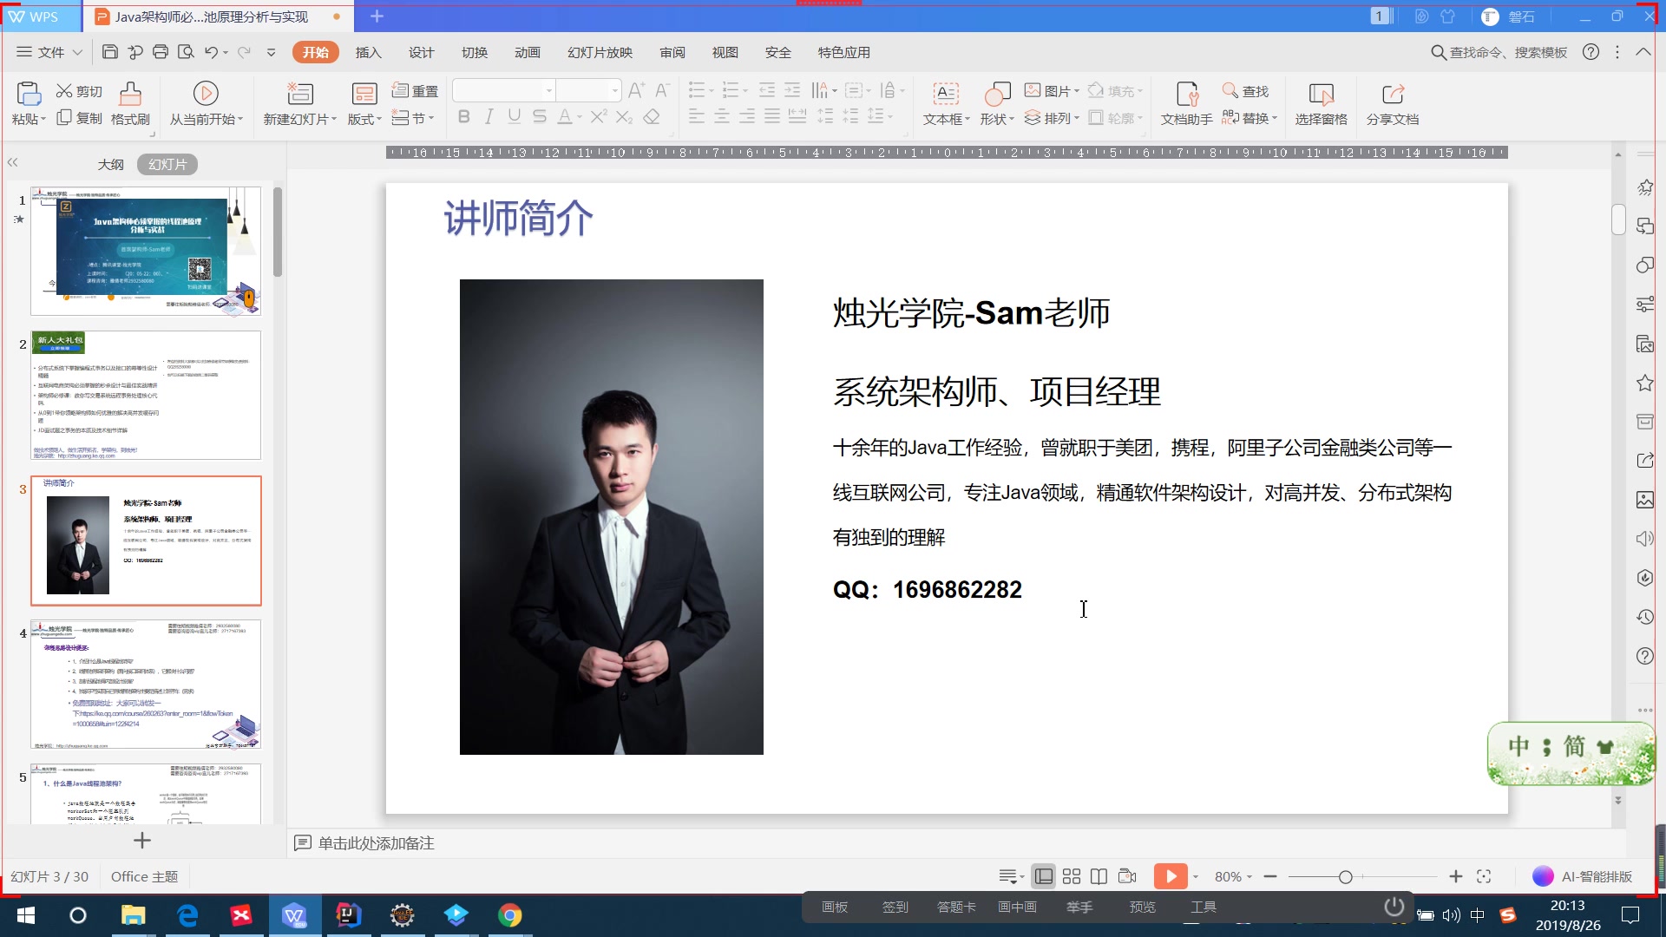The height and width of the screenshot is (937, 1666).
Task: Start slideshow with 从当前开始 button
Action: [x=205, y=102]
